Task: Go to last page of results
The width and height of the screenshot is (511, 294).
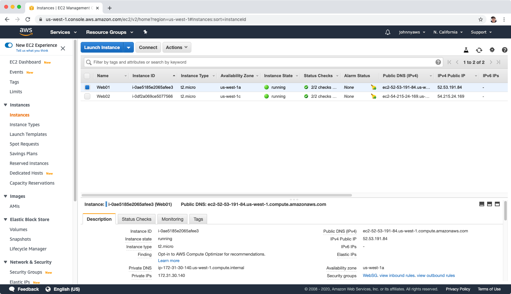Action: [x=498, y=62]
